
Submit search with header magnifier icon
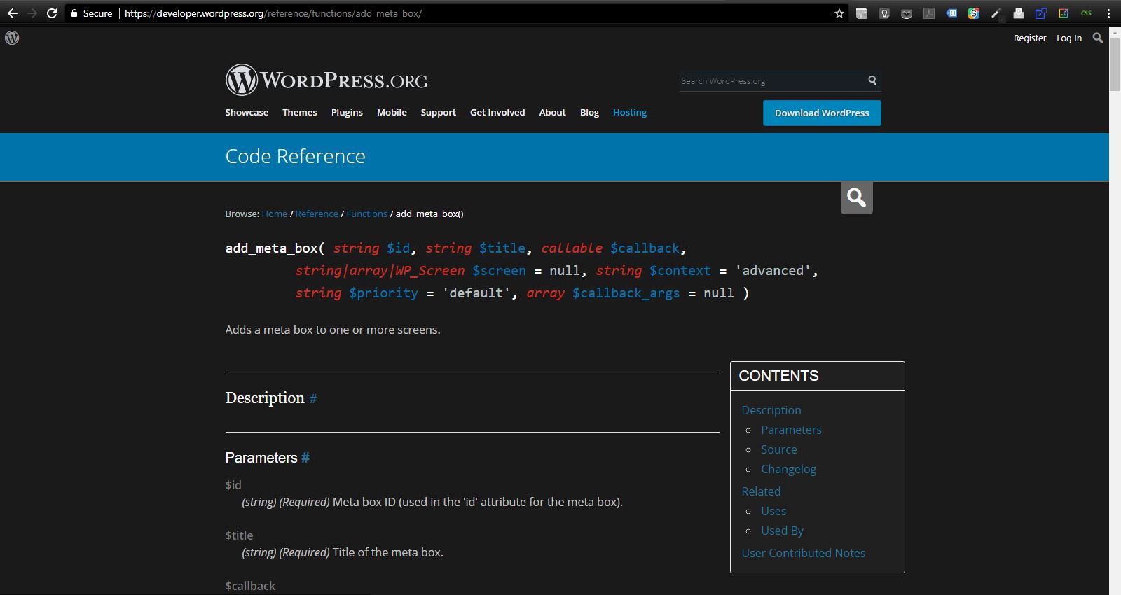click(872, 80)
